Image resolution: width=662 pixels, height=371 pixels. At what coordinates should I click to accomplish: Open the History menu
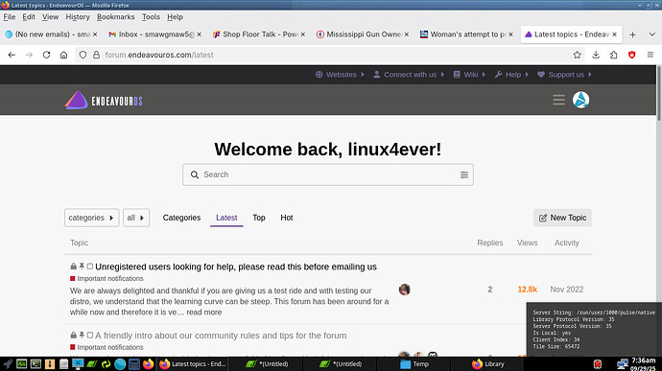[x=78, y=17]
